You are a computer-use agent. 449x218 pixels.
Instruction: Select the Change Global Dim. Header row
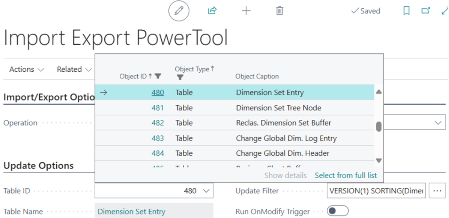282,153
